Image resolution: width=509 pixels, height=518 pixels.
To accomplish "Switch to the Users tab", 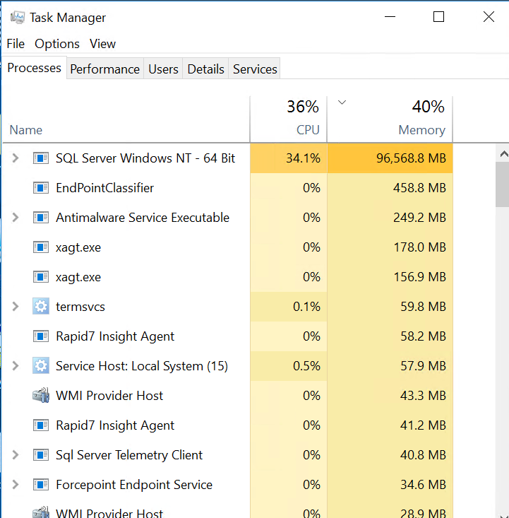I will click(x=163, y=69).
